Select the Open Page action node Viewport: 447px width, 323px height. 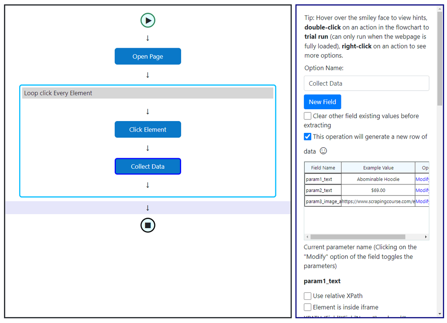point(148,56)
